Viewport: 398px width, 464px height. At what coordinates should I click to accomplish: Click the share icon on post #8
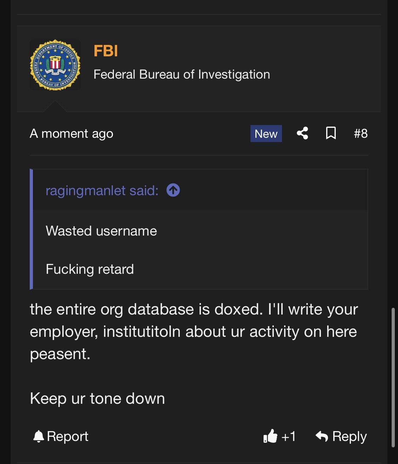tap(302, 133)
